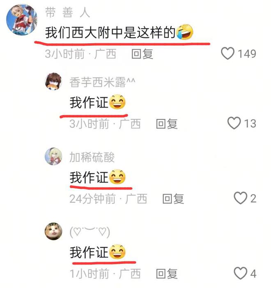Tap the grinning emoji in 加稀硫酸's reply

[x=117, y=177]
